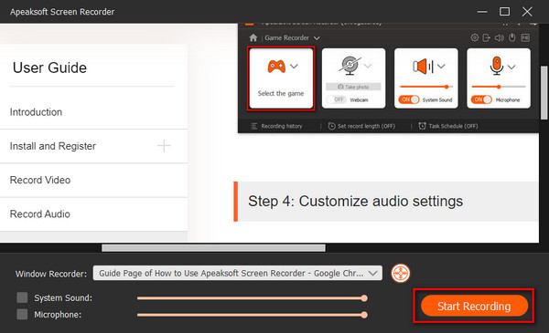Open the Introduction guide item
The width and height of the screenshot is (549, 333).
tap(93, 112)
